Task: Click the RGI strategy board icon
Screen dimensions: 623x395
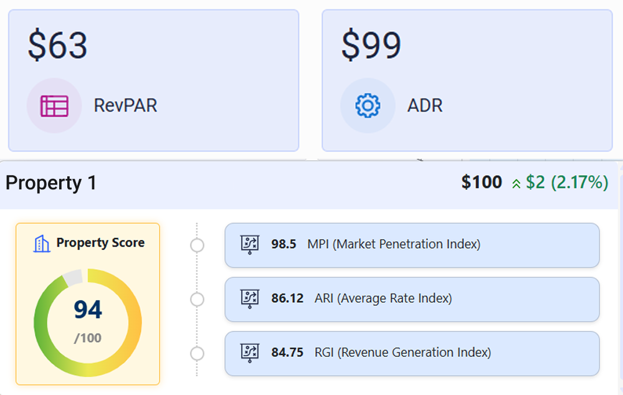Action: click(x=250, y=353)
